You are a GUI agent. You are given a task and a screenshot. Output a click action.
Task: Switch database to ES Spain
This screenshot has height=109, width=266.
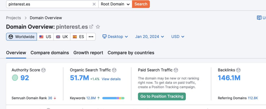click(78, 37)
